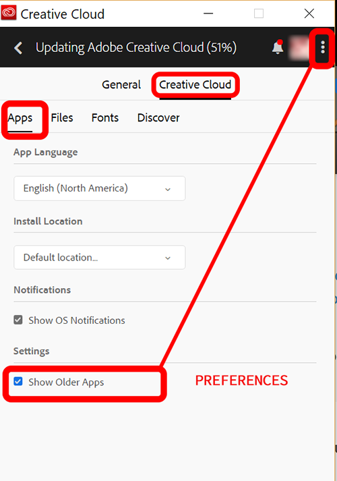Click the back arrow in header
337x481 pixels.
[18, 48]
